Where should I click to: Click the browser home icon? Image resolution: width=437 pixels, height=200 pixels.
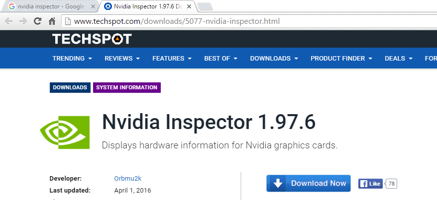click(51, 21)
